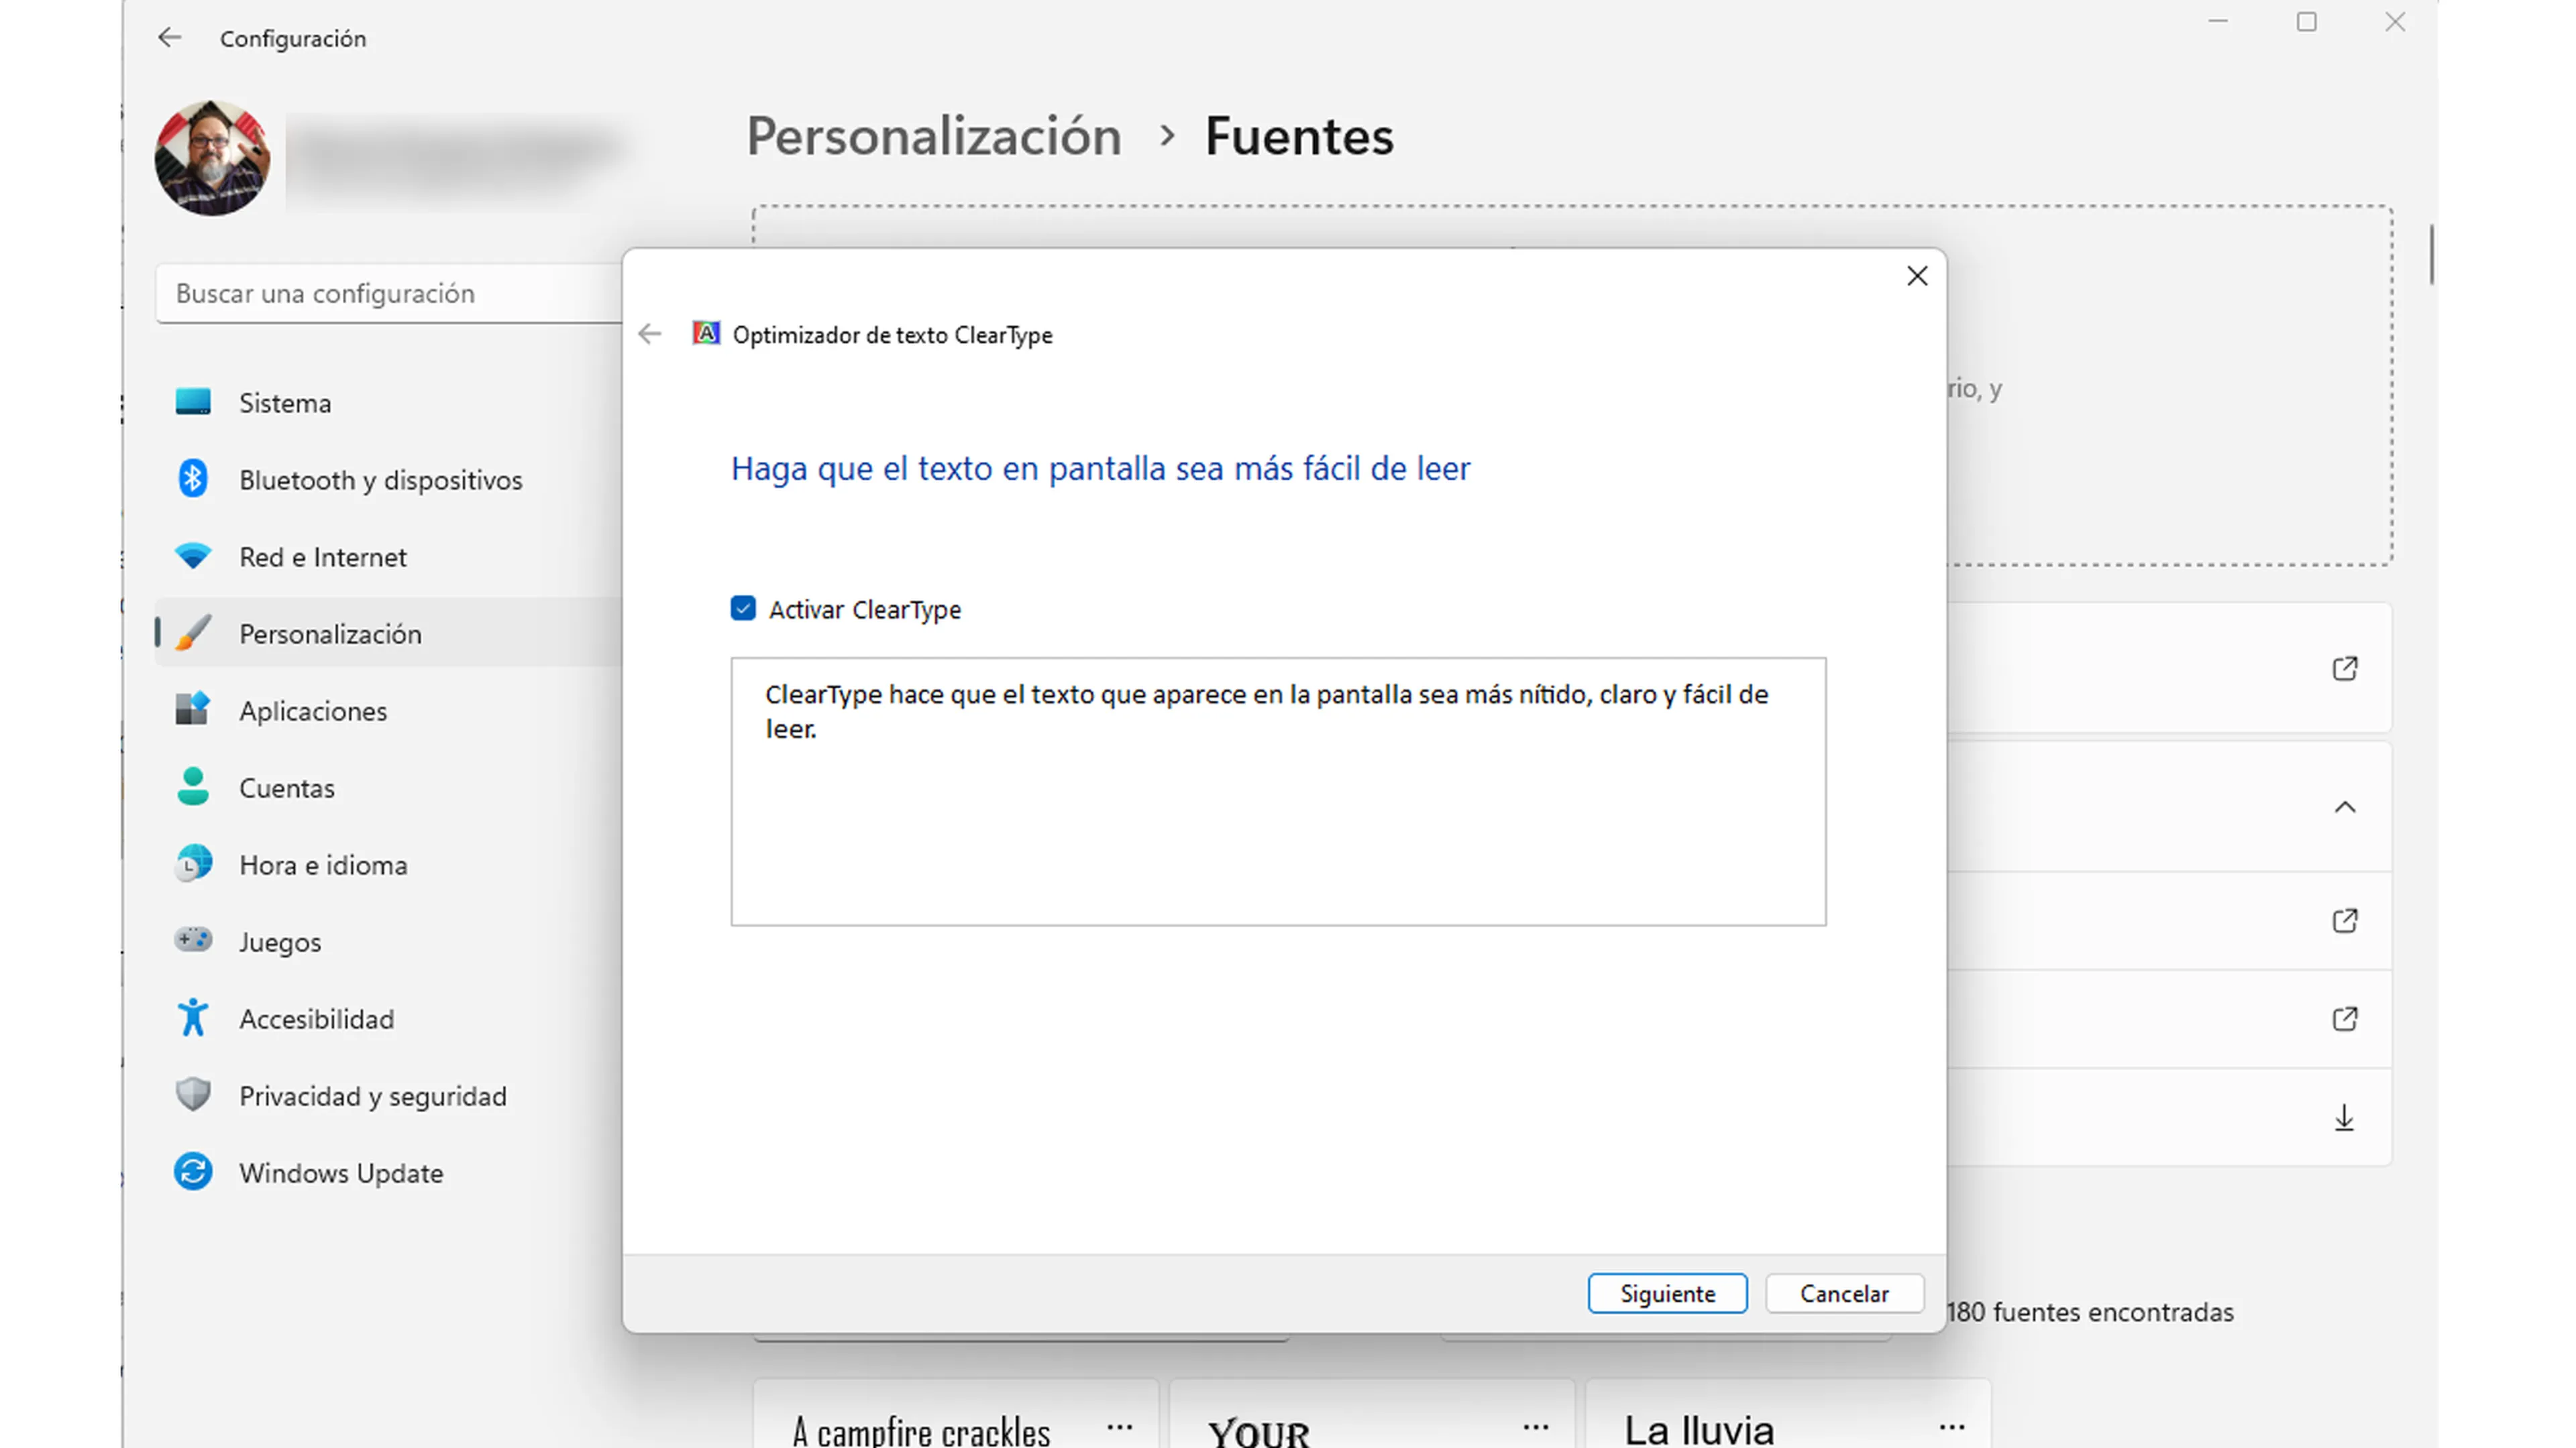Go back with Configuración window arrow
The width and height of the screenshot is (2576, 1448).
(x=170, y=38)
